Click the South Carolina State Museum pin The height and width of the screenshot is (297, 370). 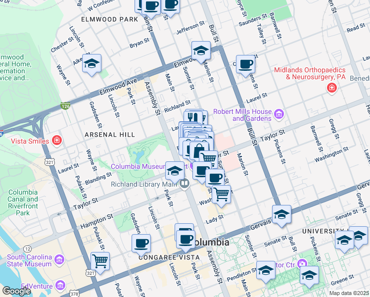point(59,260)
